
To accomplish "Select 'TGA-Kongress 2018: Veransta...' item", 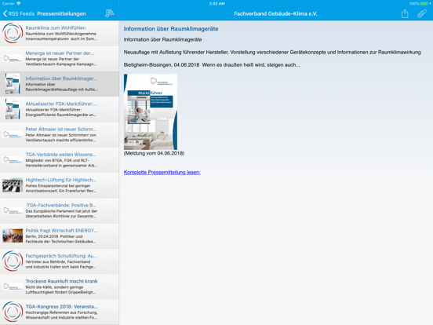I will coord(60,312).
